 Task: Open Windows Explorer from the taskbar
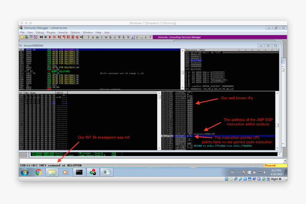click(52, 172)
